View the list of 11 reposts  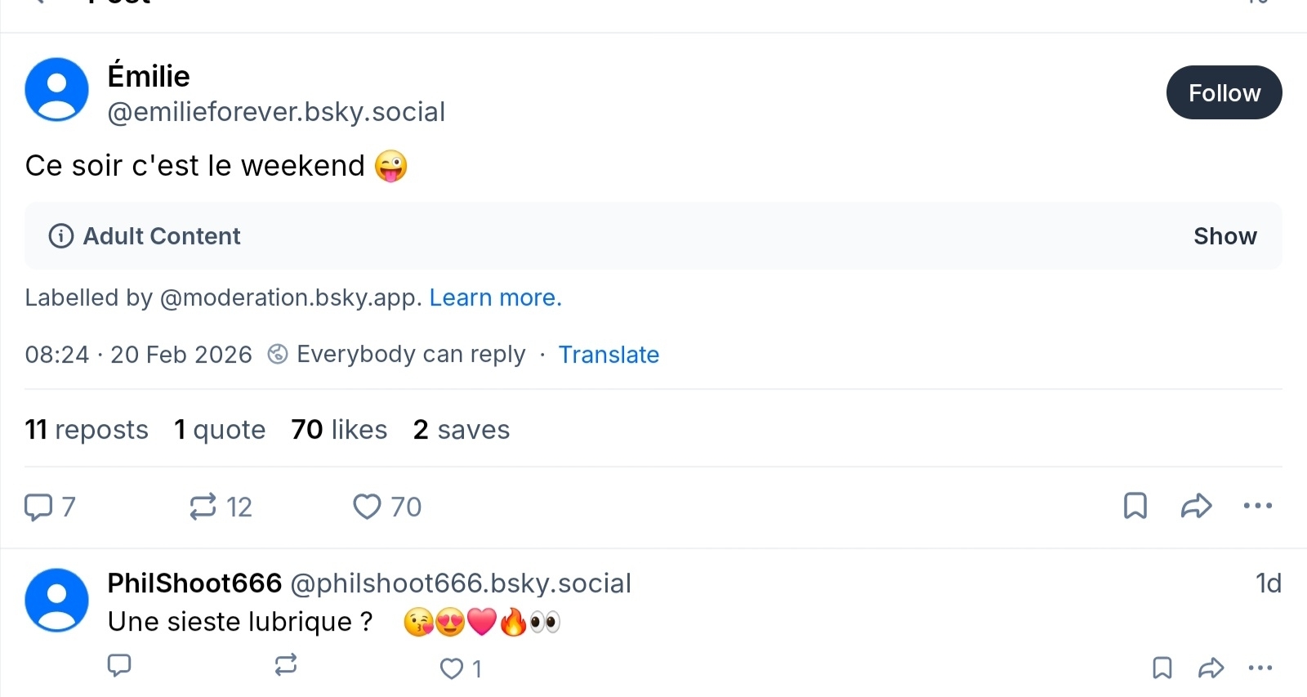click(x=87, y=430)
